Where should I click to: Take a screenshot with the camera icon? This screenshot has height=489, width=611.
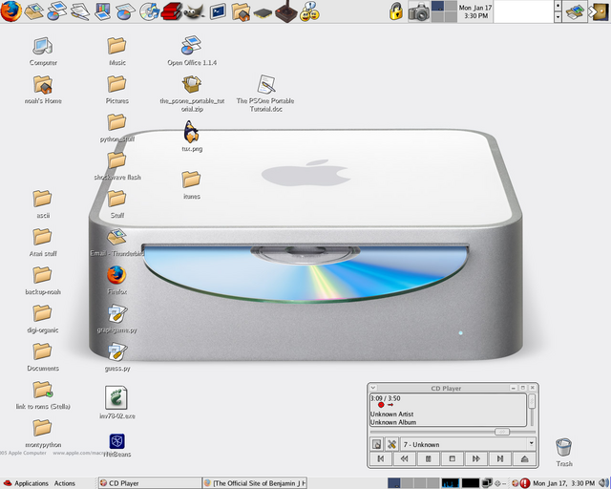pyautogui.click(x=418, y=12)
